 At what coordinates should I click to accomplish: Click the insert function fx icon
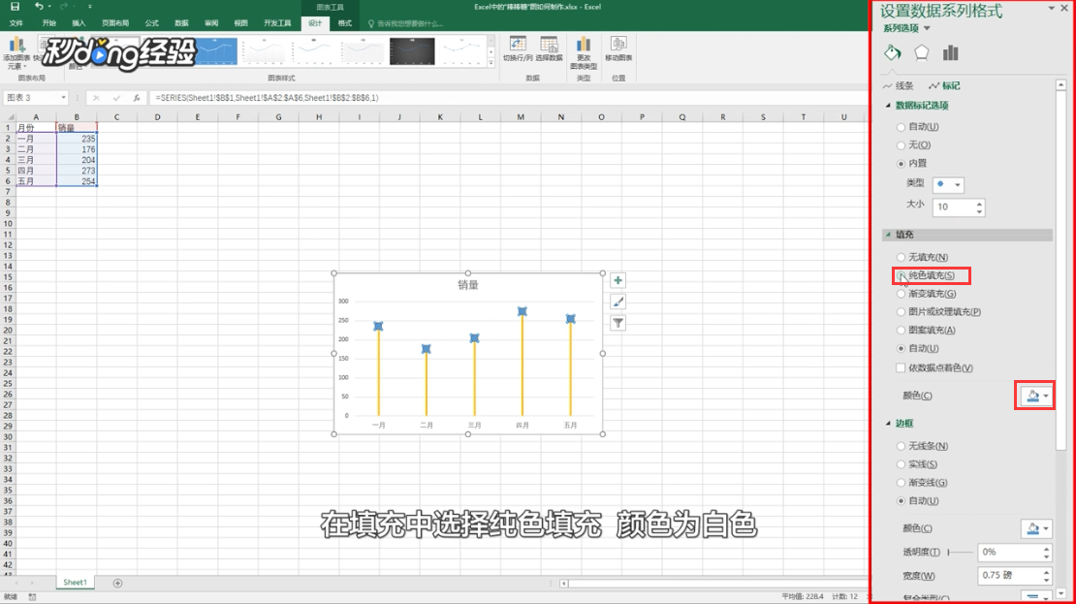coord(137,98)
